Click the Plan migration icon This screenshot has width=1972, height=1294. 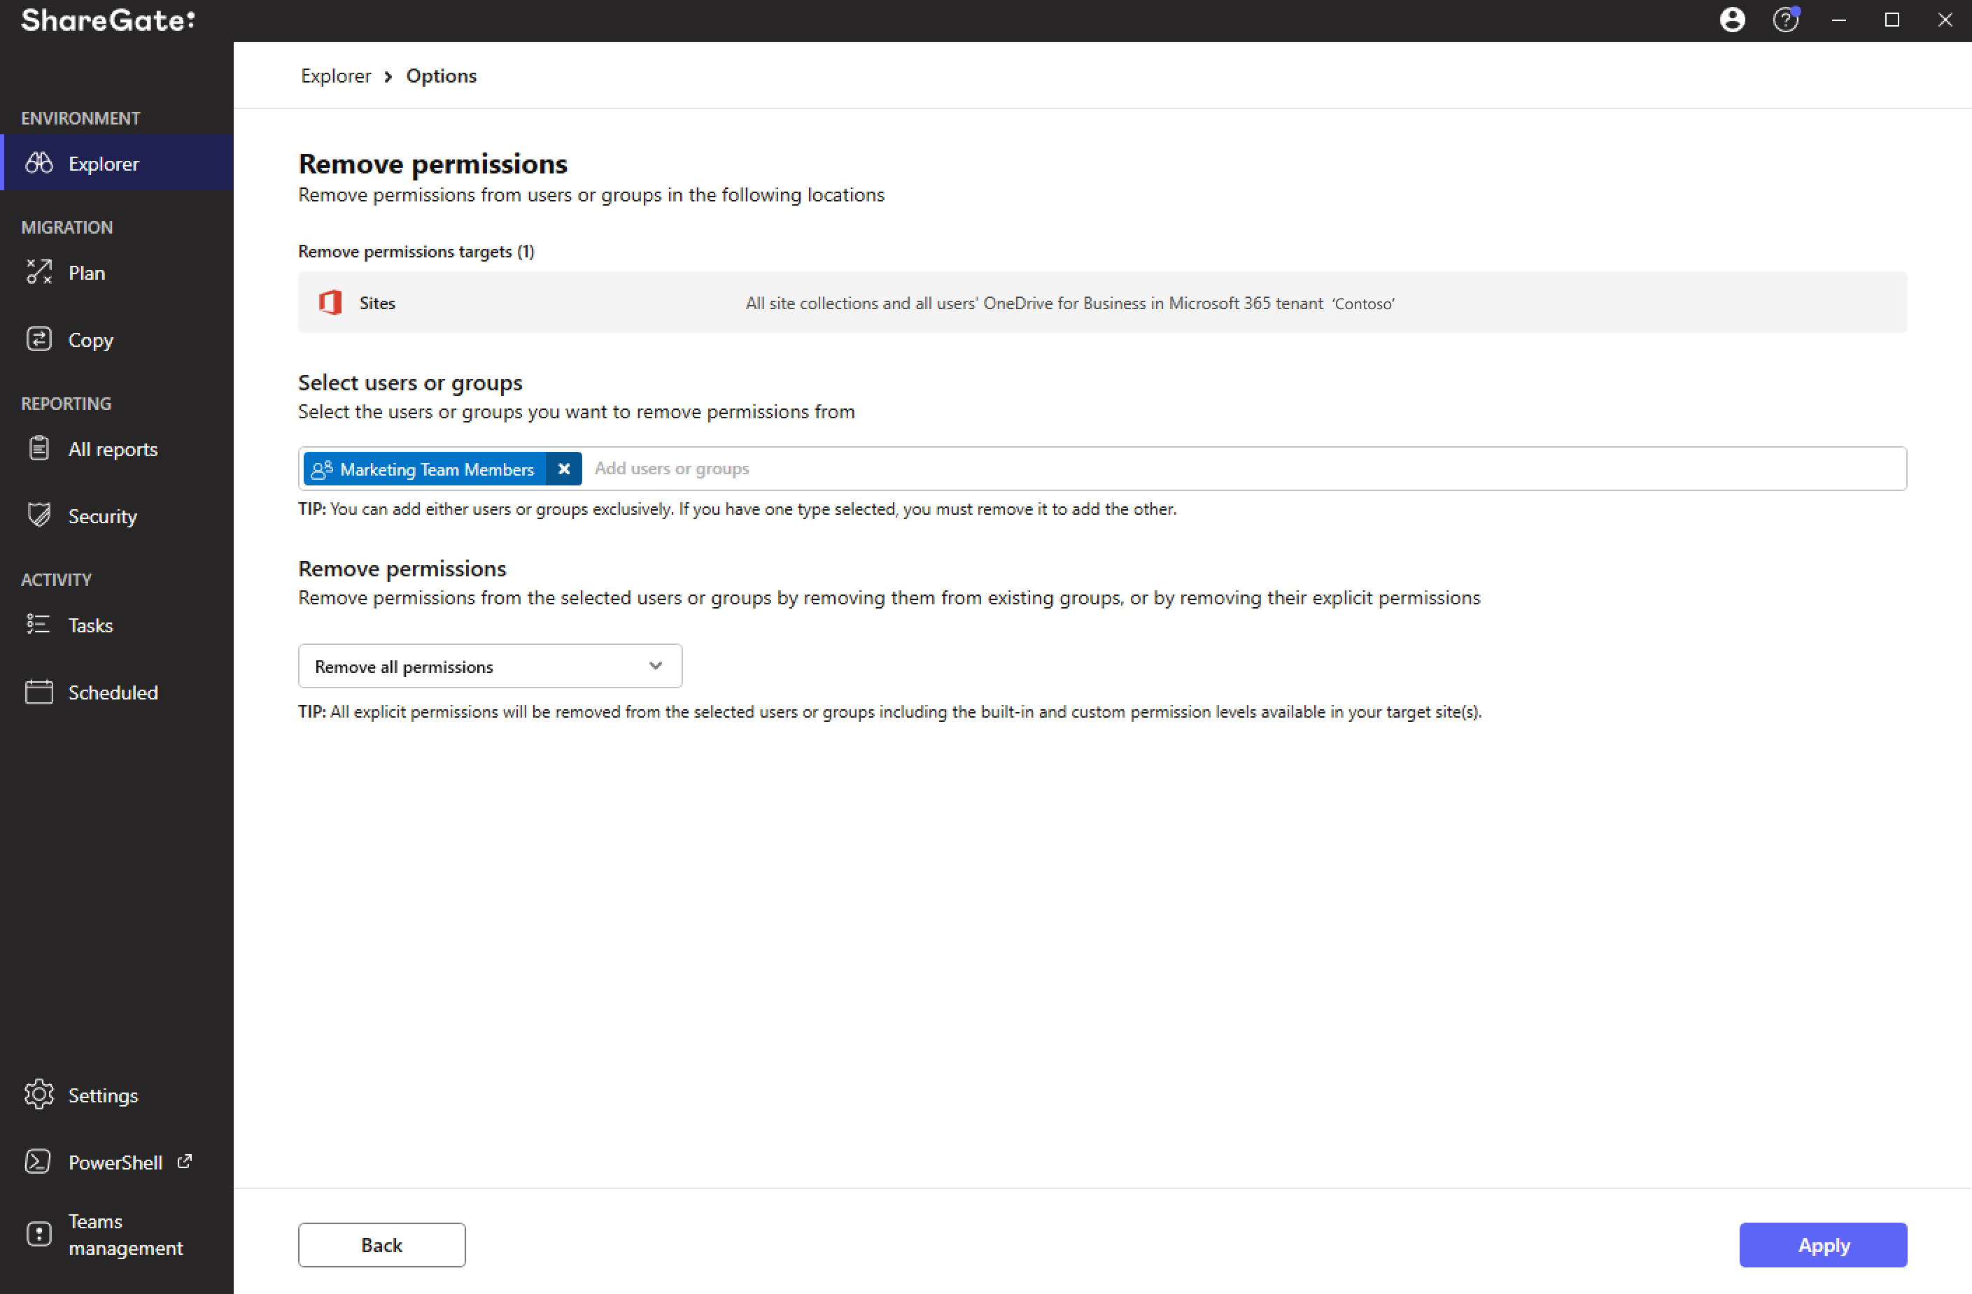(x=39, y=271)
